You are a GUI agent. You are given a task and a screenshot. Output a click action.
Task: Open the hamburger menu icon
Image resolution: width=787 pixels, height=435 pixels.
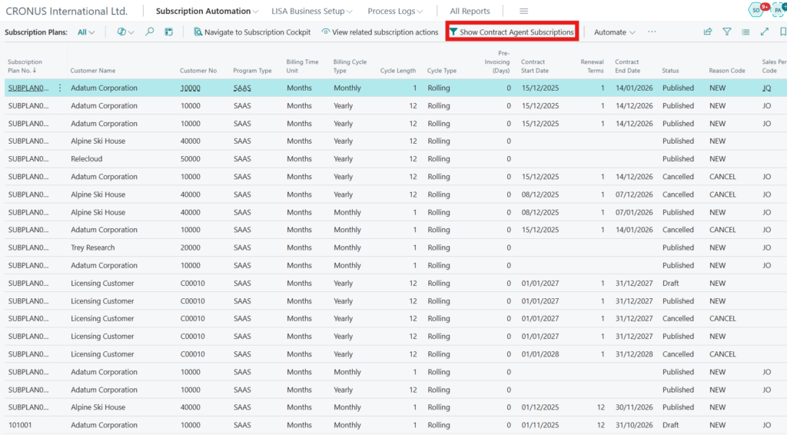pyautogui.click(x=524, y=12)
